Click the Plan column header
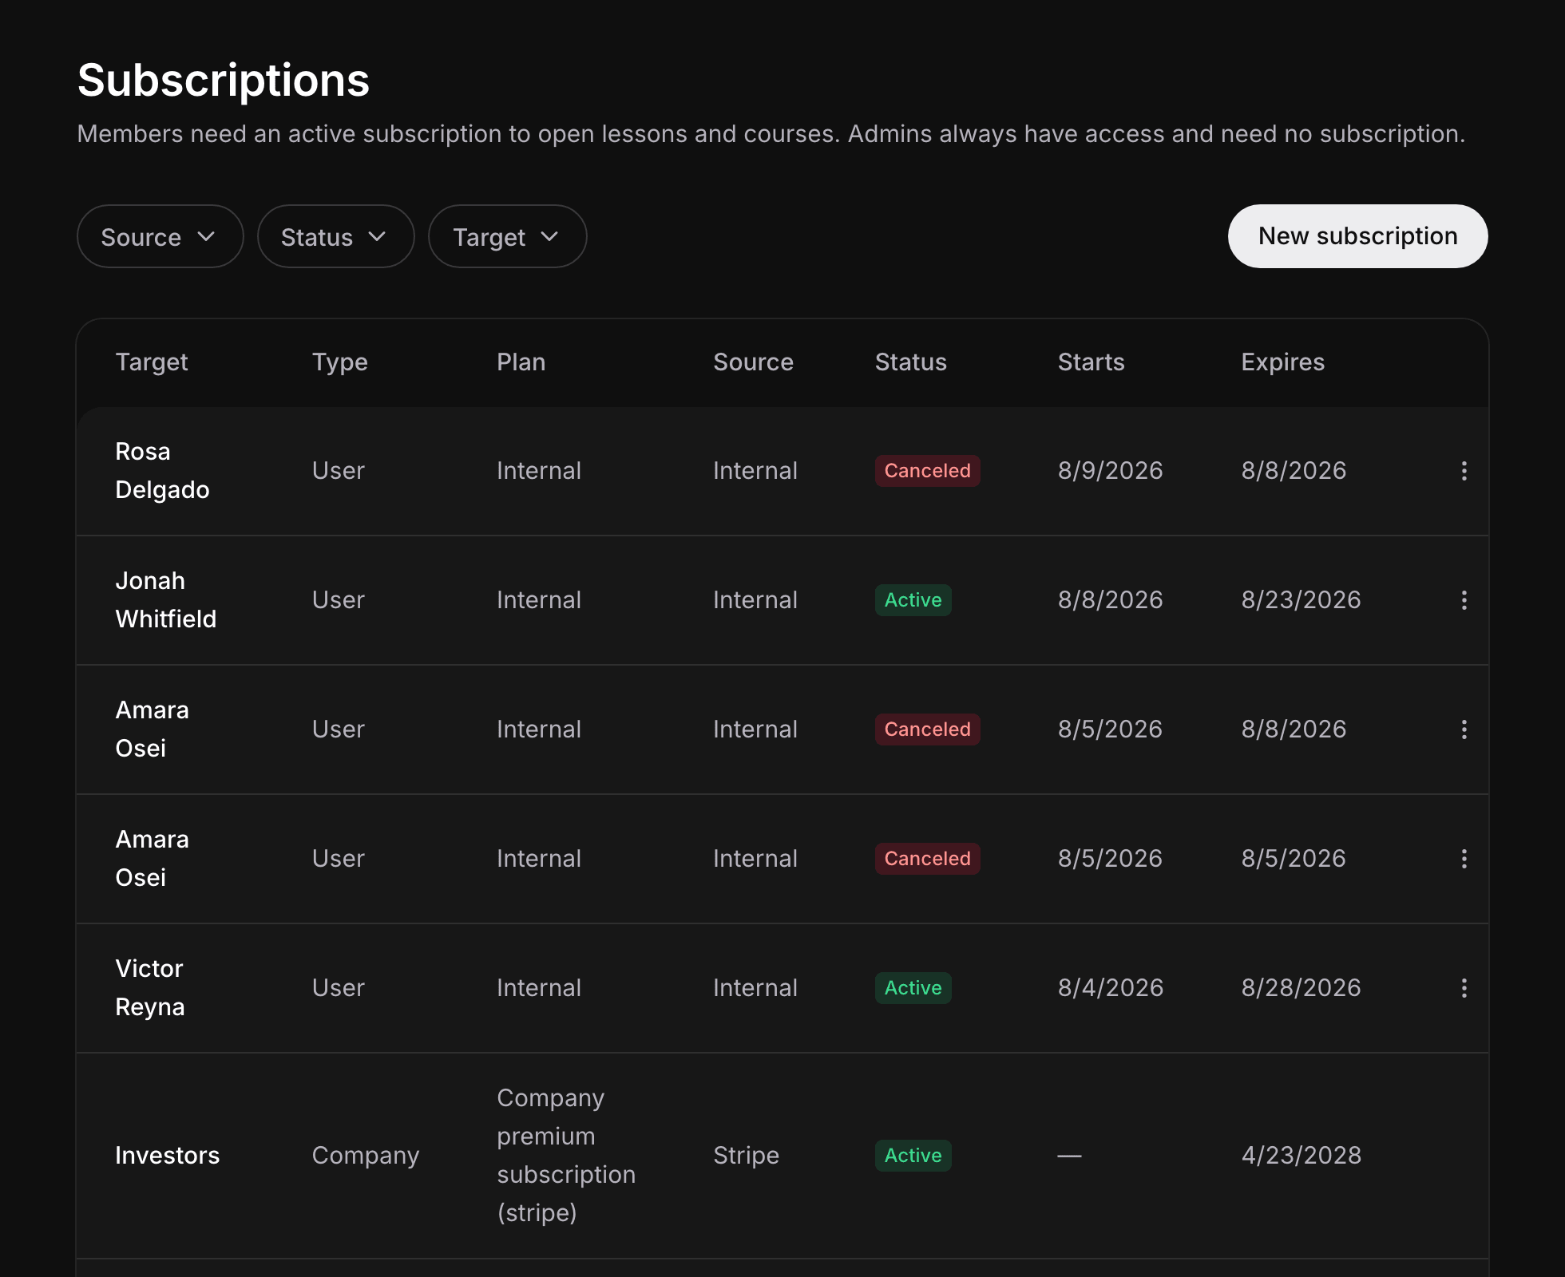The image size is (1565, 1277). 521,362
